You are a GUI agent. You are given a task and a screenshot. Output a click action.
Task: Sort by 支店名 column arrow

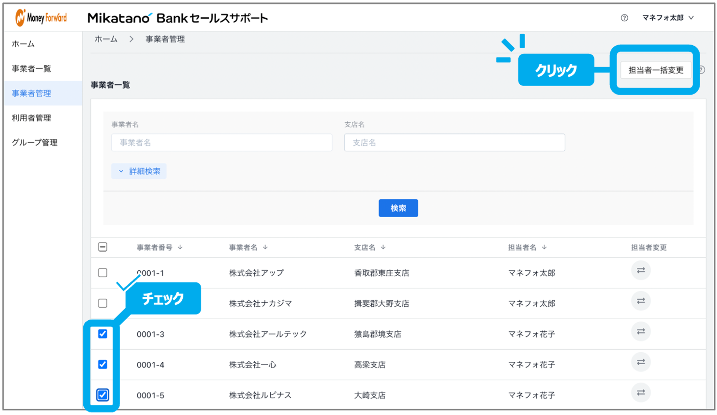[x=383, y=247]
